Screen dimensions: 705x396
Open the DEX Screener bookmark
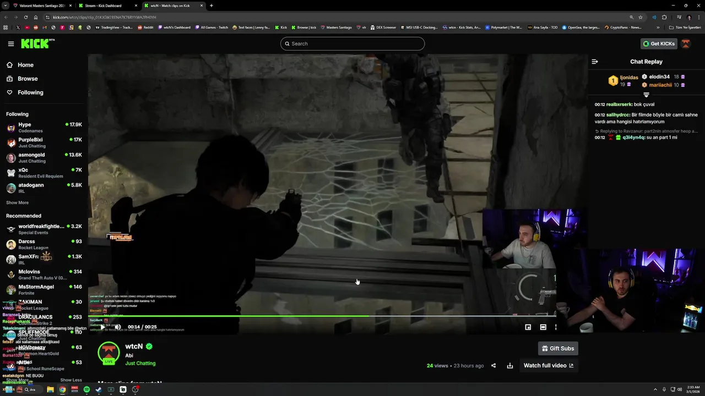click(383, 28)
